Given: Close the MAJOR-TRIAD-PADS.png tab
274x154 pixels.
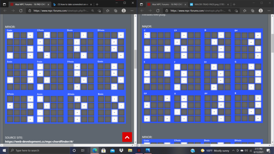Looking at the screenshot, I should coord(228,4).
